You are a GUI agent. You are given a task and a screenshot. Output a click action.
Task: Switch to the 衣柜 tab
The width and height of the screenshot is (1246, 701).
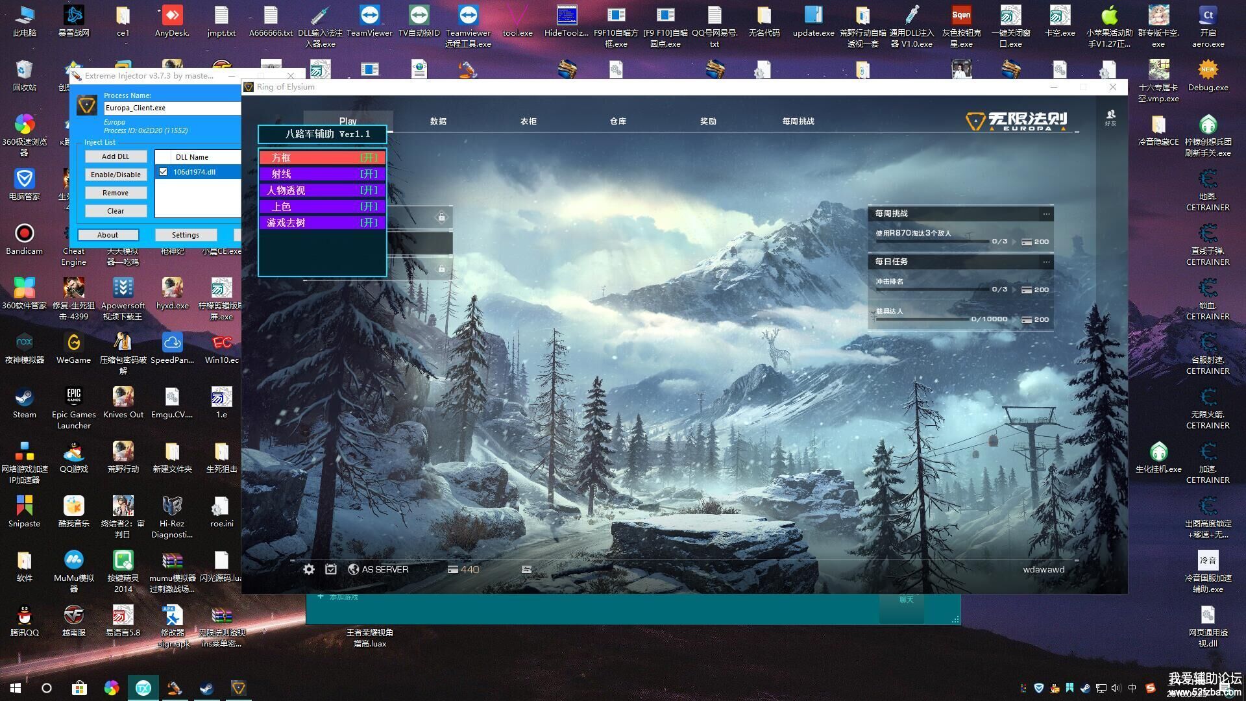click(x=528, y=121)
